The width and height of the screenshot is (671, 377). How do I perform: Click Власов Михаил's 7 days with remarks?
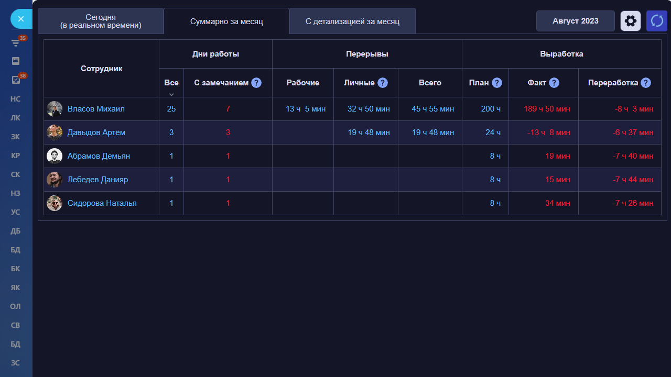click(228, 109)
